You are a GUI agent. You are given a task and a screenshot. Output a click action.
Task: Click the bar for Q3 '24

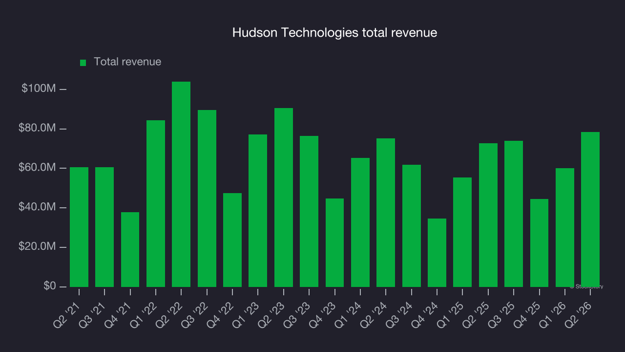coord(412,226)
